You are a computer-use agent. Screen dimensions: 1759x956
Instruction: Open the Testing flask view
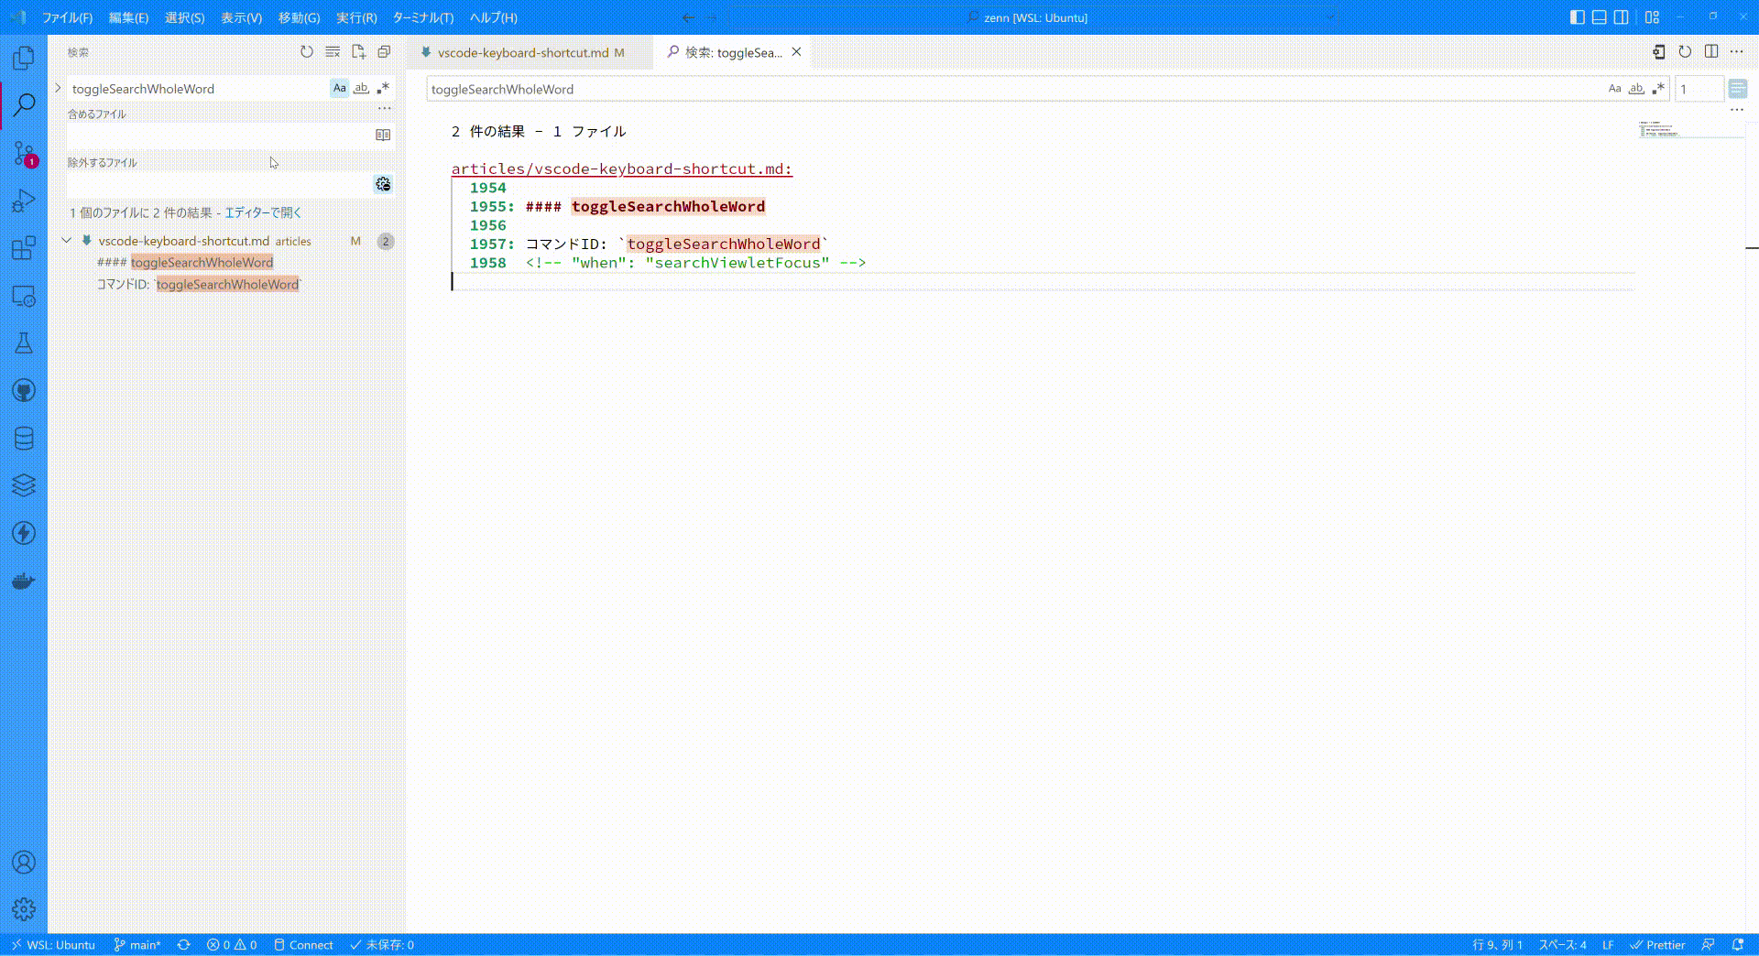click(x=24, y=343)
